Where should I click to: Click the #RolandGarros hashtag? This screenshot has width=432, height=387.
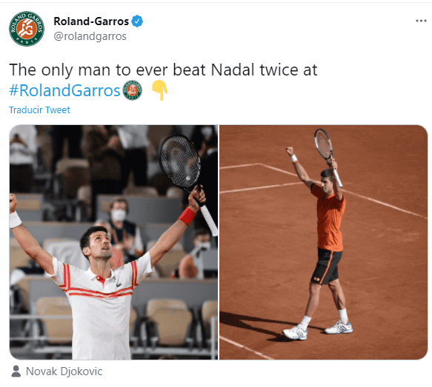coord(64,90)
